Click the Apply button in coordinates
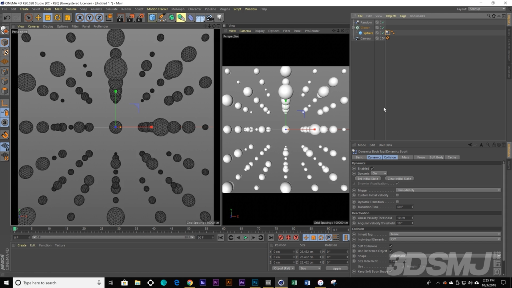 (337, 268)
